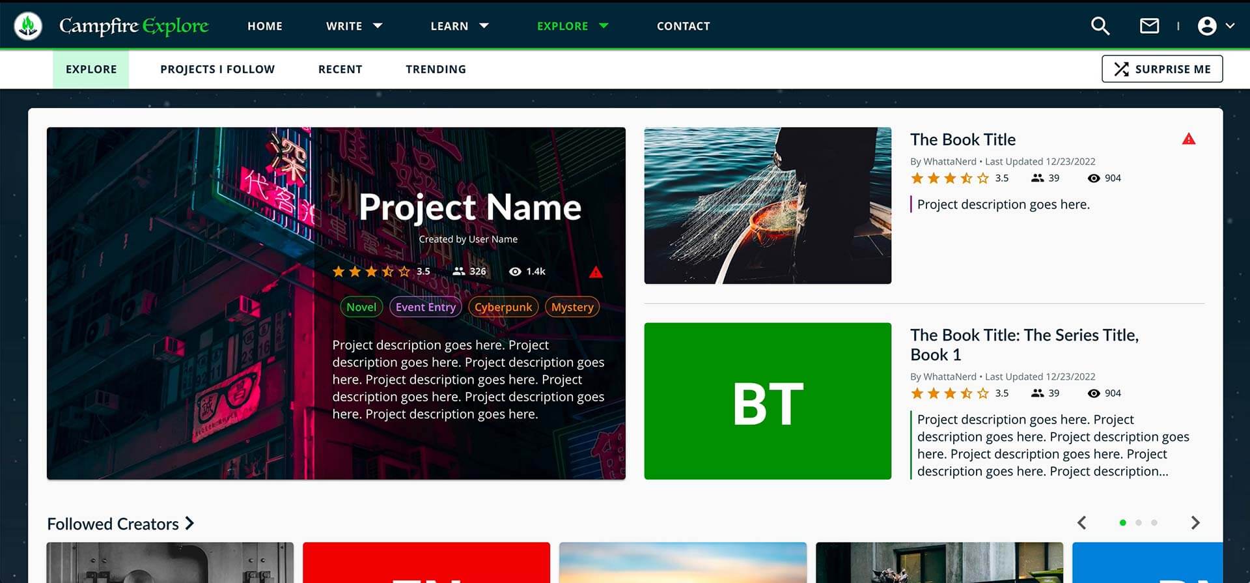
Task: Select the second carousel pagination dot
Action: (1138, 523)
